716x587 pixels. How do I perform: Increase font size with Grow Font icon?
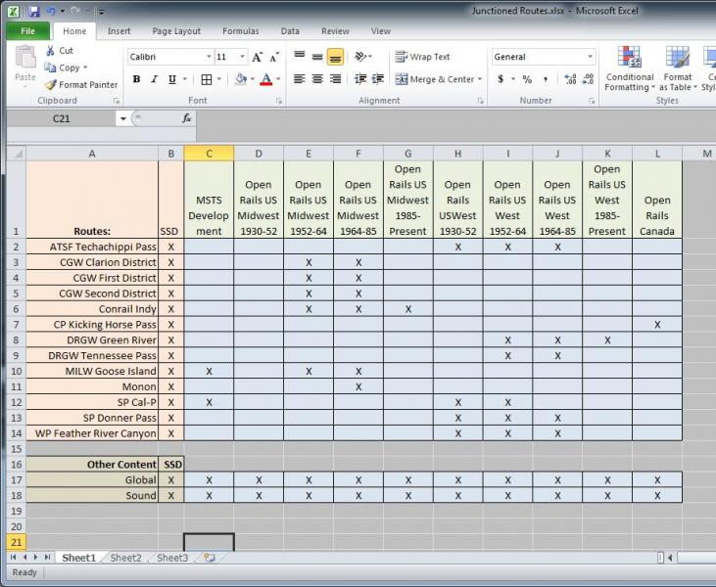click(x=257, y=57)
